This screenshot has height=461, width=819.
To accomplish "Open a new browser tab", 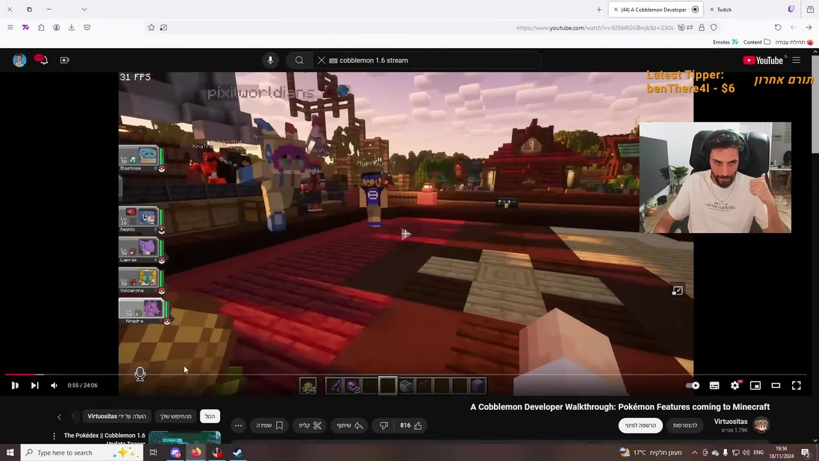I will pyautogui.click(x=599, y=10).
